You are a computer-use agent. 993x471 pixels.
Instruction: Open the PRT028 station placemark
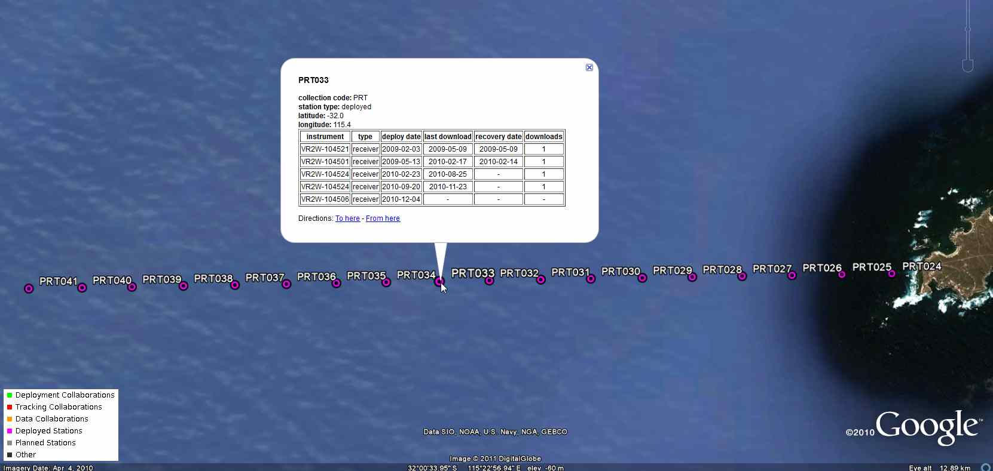(692, 277)
